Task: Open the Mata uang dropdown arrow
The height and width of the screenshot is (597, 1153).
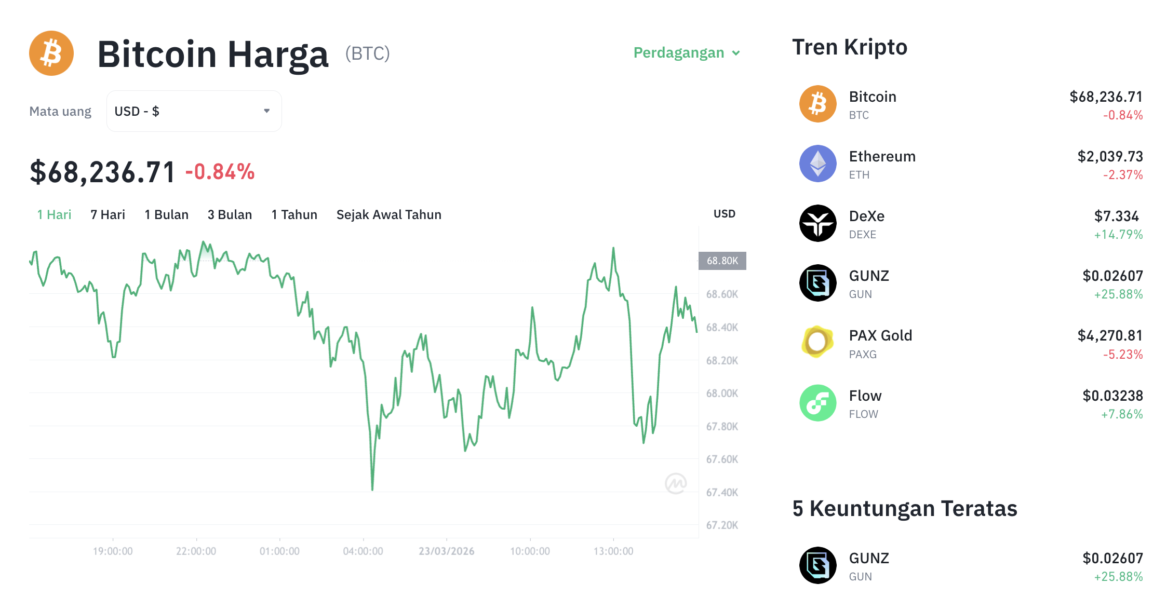Action: (x=267, y=111)
